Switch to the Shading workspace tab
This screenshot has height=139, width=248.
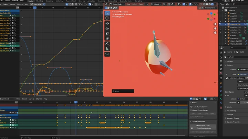pyautogui.click(x=82, y=1)
